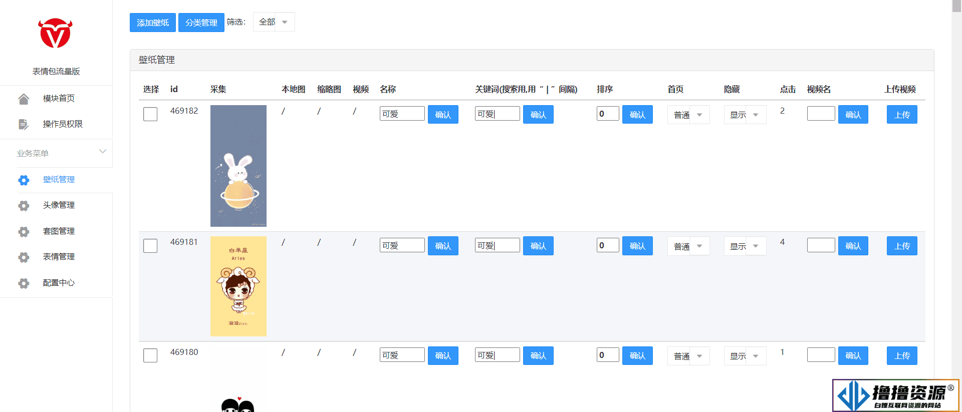Click the 分类管理 button
Image resolution: width=962 pixels, height=412 pixels.
tap(201, 23)
